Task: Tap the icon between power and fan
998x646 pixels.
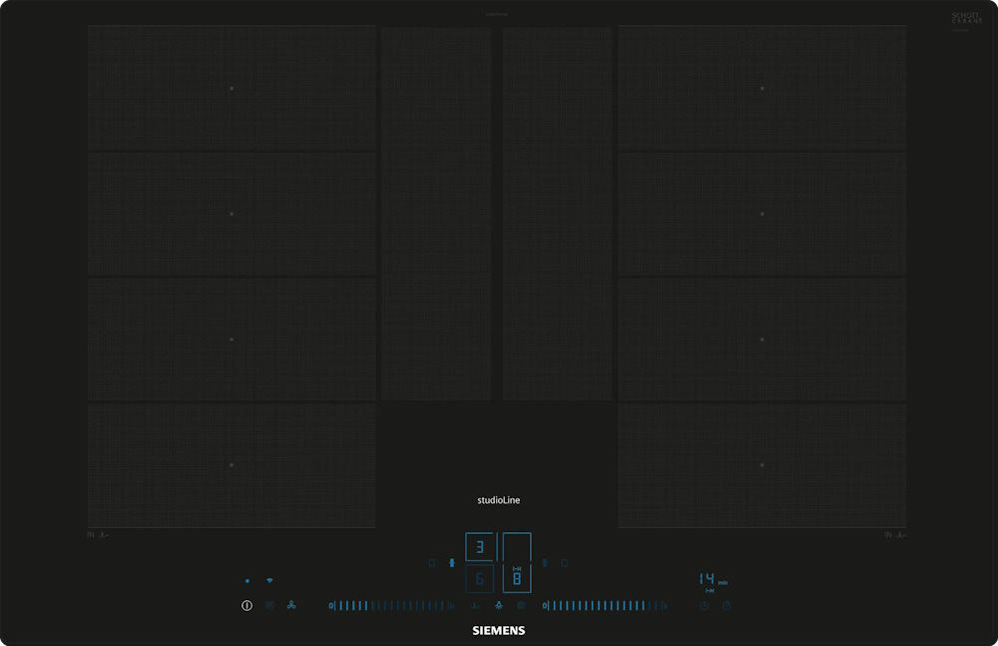Action: (x=269, y=605)
